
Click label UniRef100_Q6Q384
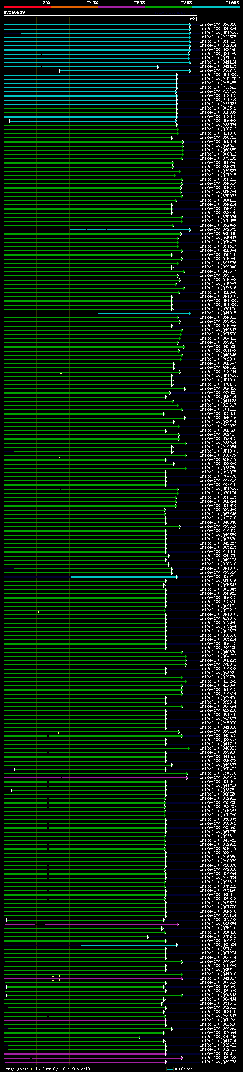218,141
